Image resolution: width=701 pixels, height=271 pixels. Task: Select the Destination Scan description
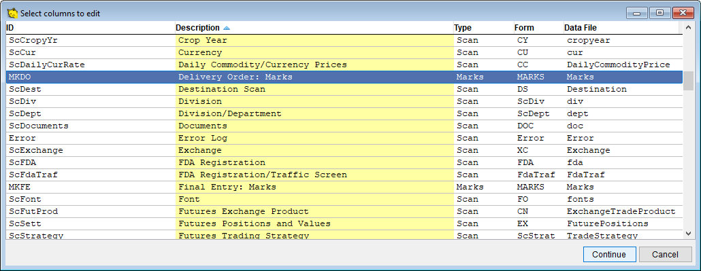(314, 89)
